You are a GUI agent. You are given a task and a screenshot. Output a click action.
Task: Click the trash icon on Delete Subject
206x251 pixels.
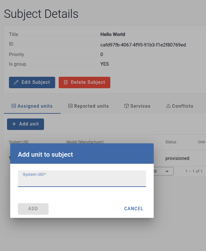(x=66, y=82)
